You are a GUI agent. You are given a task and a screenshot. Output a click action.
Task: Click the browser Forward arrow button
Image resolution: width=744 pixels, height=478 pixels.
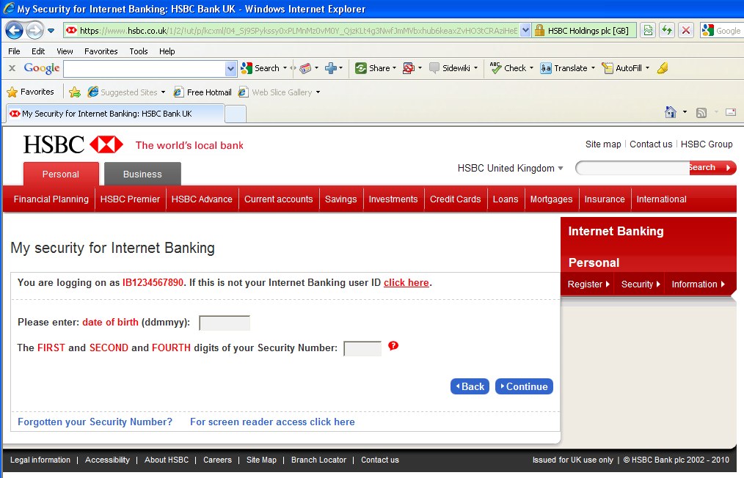point(34,30)
